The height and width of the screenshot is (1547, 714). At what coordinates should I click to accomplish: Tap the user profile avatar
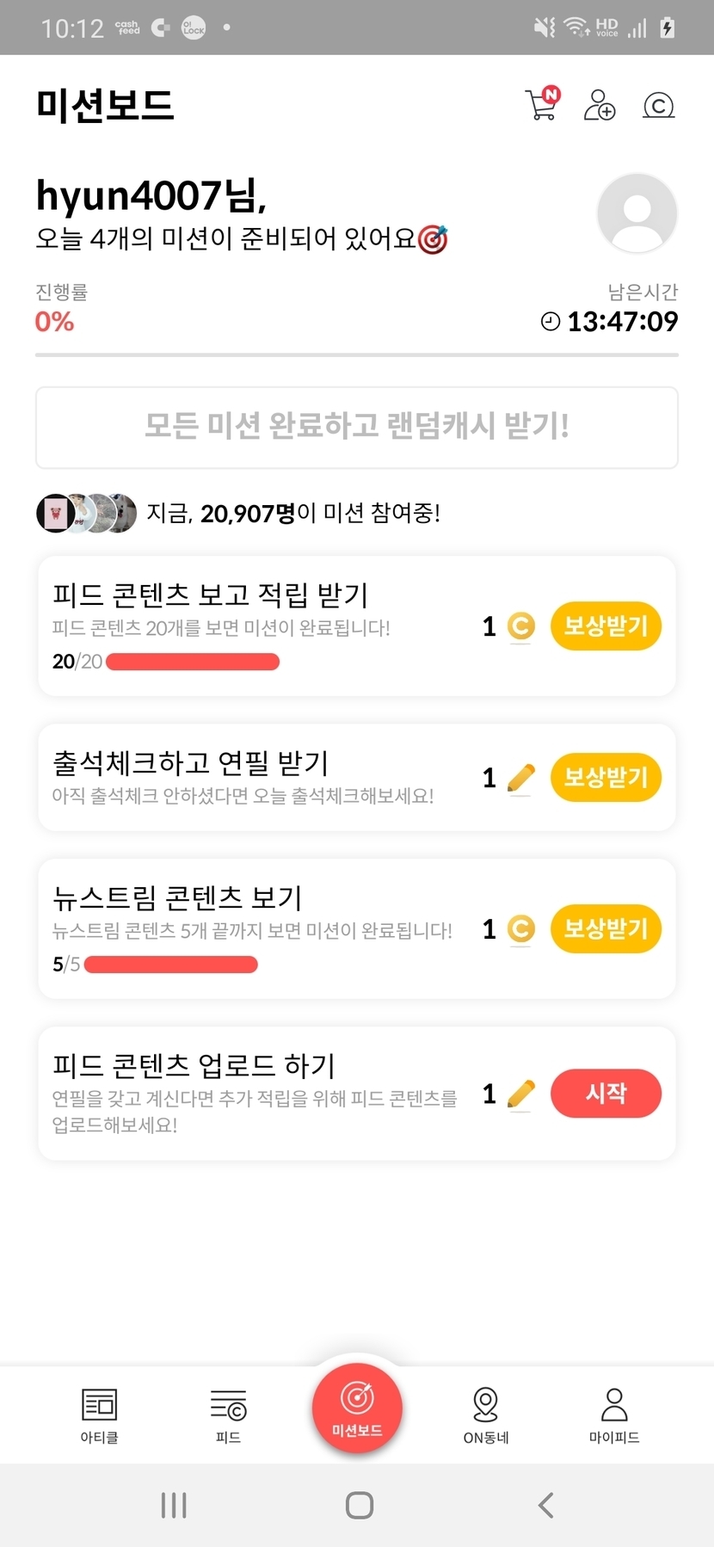[637, 213]
